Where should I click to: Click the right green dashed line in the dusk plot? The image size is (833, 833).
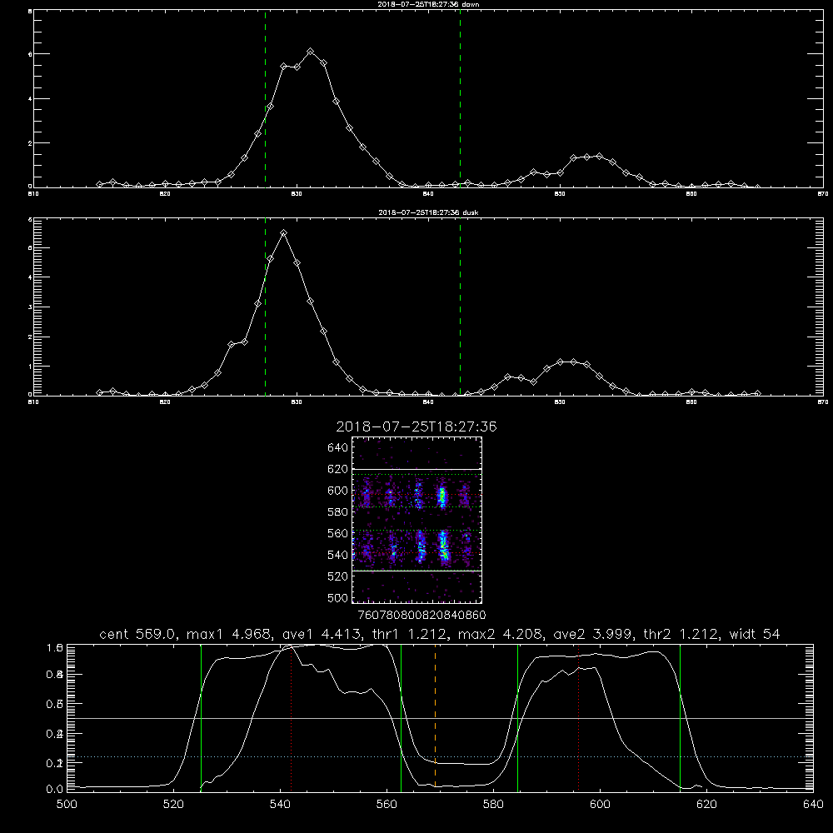click(x=460, y=307)
